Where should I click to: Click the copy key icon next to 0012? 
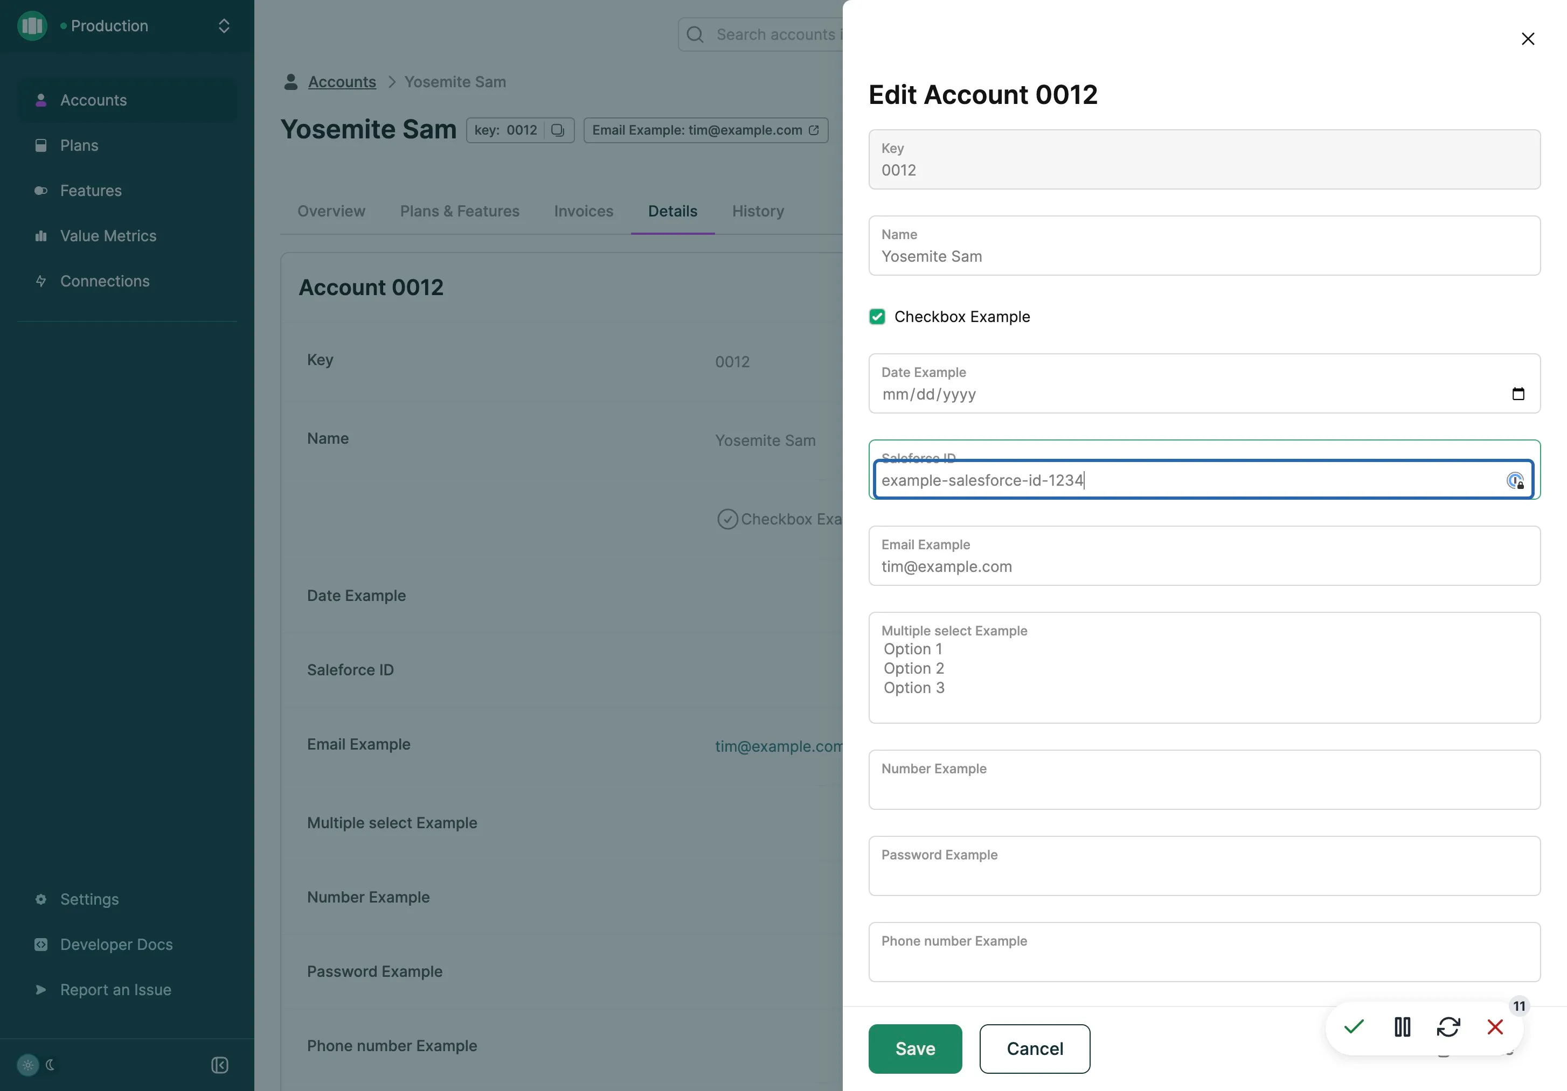(558, 130)
